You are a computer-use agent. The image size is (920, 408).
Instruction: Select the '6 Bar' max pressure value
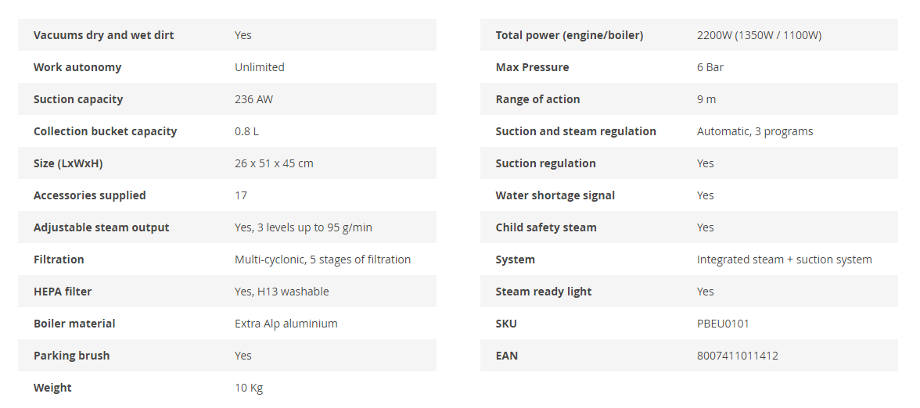710,67
